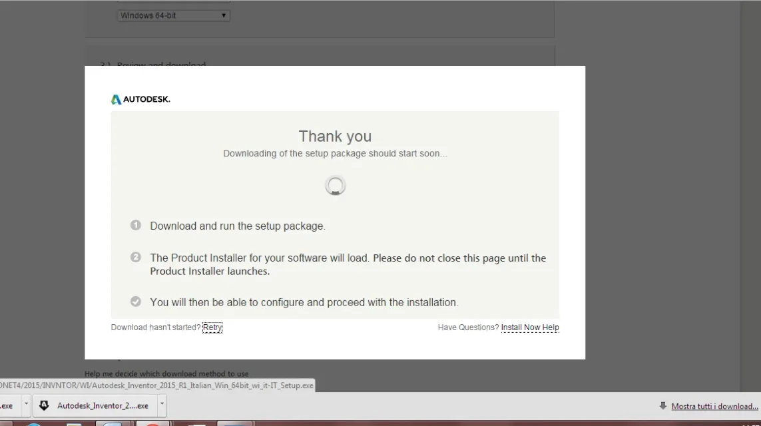Viewport: 761px width, 426px height.
Task: Click the step 1 number icon
Action: click(x=135, y=225)
